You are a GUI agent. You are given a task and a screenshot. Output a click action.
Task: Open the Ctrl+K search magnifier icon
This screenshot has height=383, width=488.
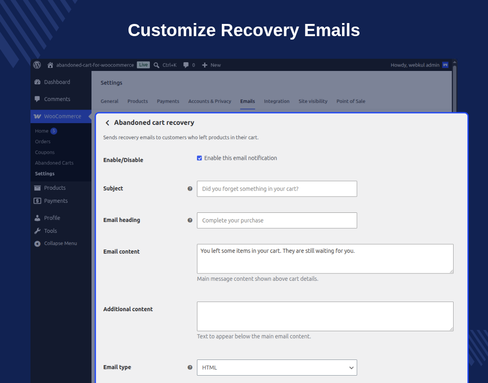(156, 65)
